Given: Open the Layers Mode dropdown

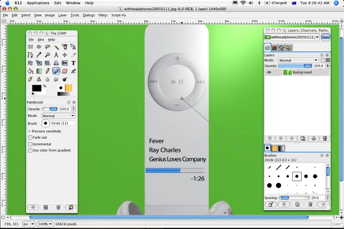Looking at the screenshot, I should [298, 61].
